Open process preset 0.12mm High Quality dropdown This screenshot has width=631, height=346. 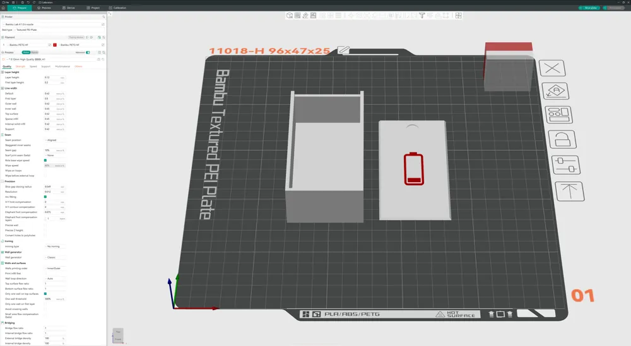point(51,59)
